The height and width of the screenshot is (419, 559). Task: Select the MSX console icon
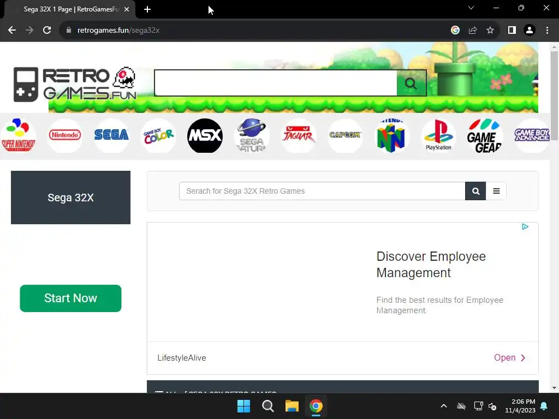click(205, 136)
